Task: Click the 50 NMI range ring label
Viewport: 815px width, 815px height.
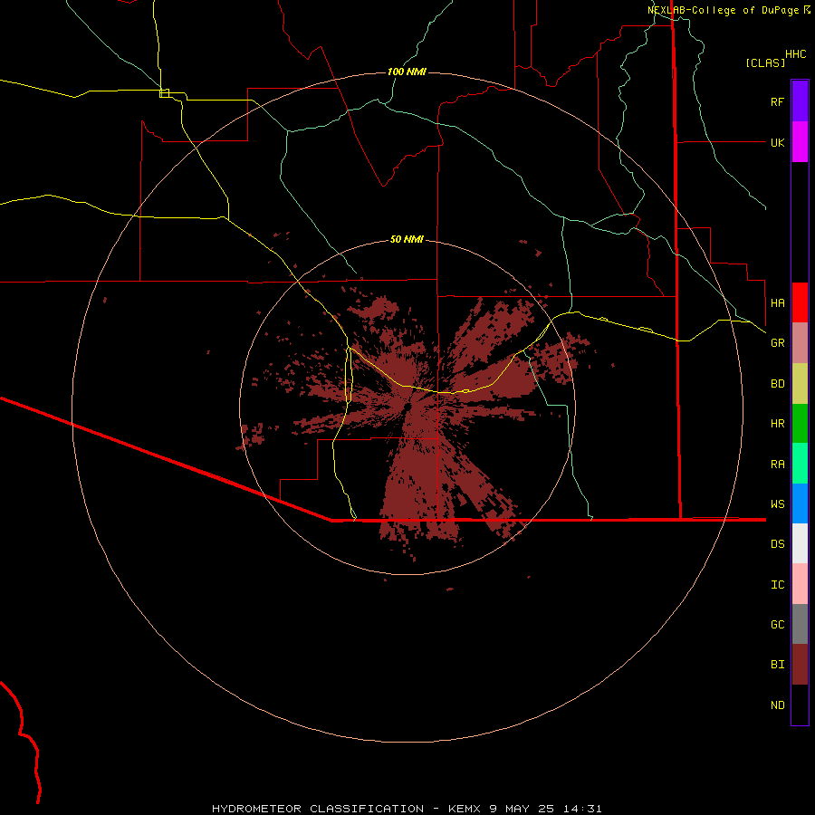Action: click(407, 239)
